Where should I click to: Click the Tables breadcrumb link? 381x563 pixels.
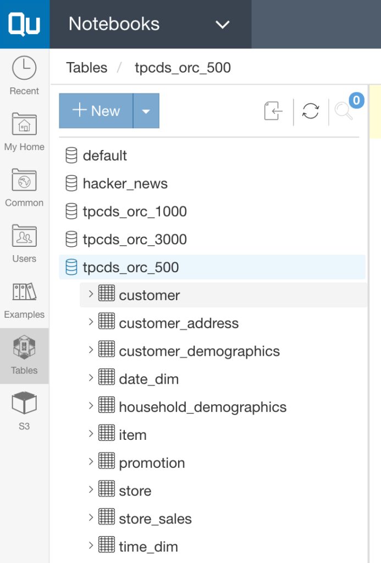[86, 68]
